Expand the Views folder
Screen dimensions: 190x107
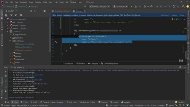(10, 63)
